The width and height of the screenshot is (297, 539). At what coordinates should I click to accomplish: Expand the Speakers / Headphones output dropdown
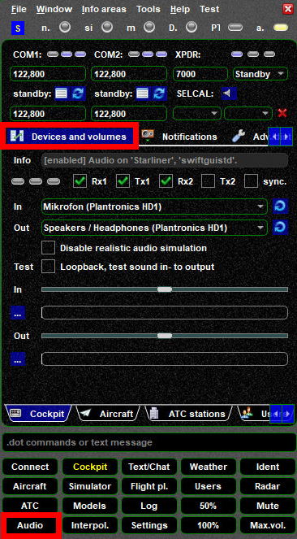click(154, 228)
